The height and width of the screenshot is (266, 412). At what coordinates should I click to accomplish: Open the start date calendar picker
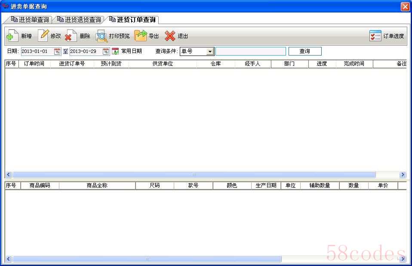click(57, 51)
